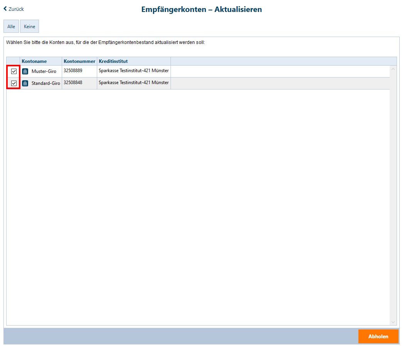Select the Standard-Giro account name
This screenshot has width=402, height=346.
tap(46, 83)
